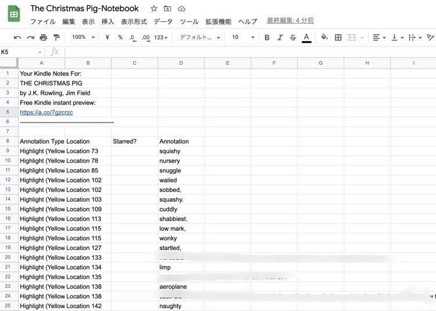Select row 15 header
Screen dimensions: 436x311
8,209
